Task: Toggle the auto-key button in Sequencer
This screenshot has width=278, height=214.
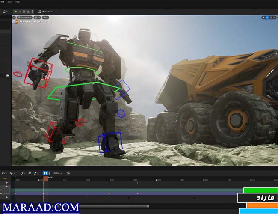Action: (x=30, y=173)
